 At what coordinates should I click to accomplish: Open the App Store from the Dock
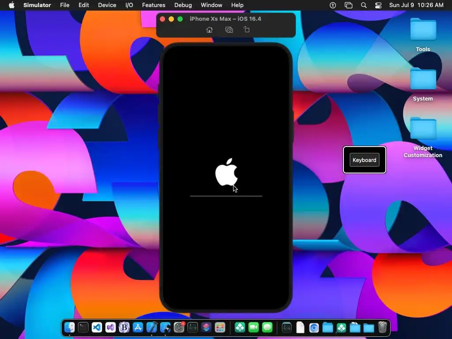pos(138,328)
